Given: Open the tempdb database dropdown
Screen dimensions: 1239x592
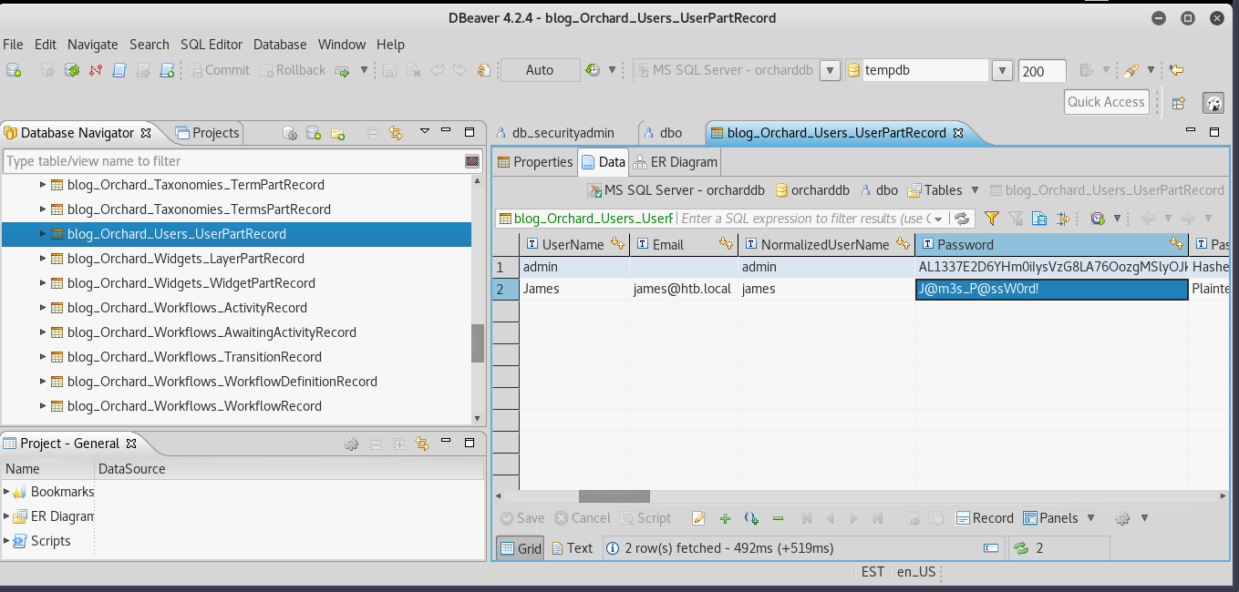Looking at the screenshot, I should point(1002,70).
